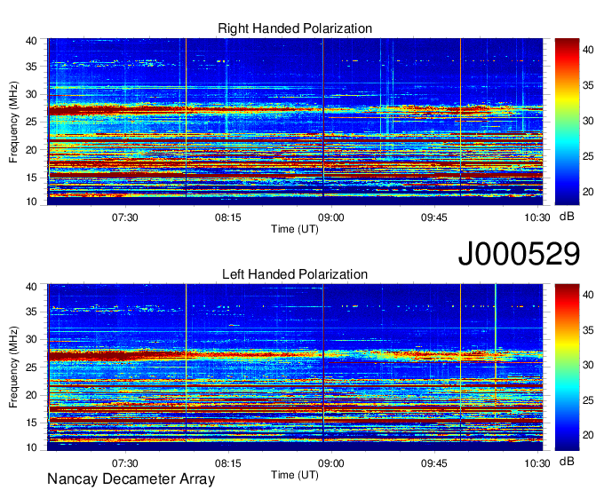Screen dimensions: 604x490
Task: Click the 25 frequency tick on Left Handed plot
Action: click(x=31, y=367)
